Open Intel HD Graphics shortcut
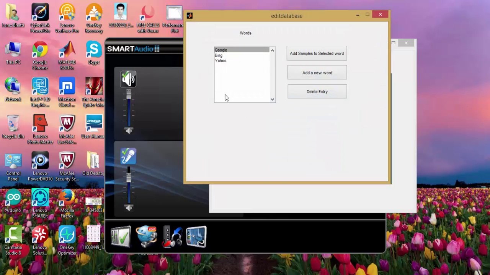The image size is (490, 275). click(x=40, y=92)
